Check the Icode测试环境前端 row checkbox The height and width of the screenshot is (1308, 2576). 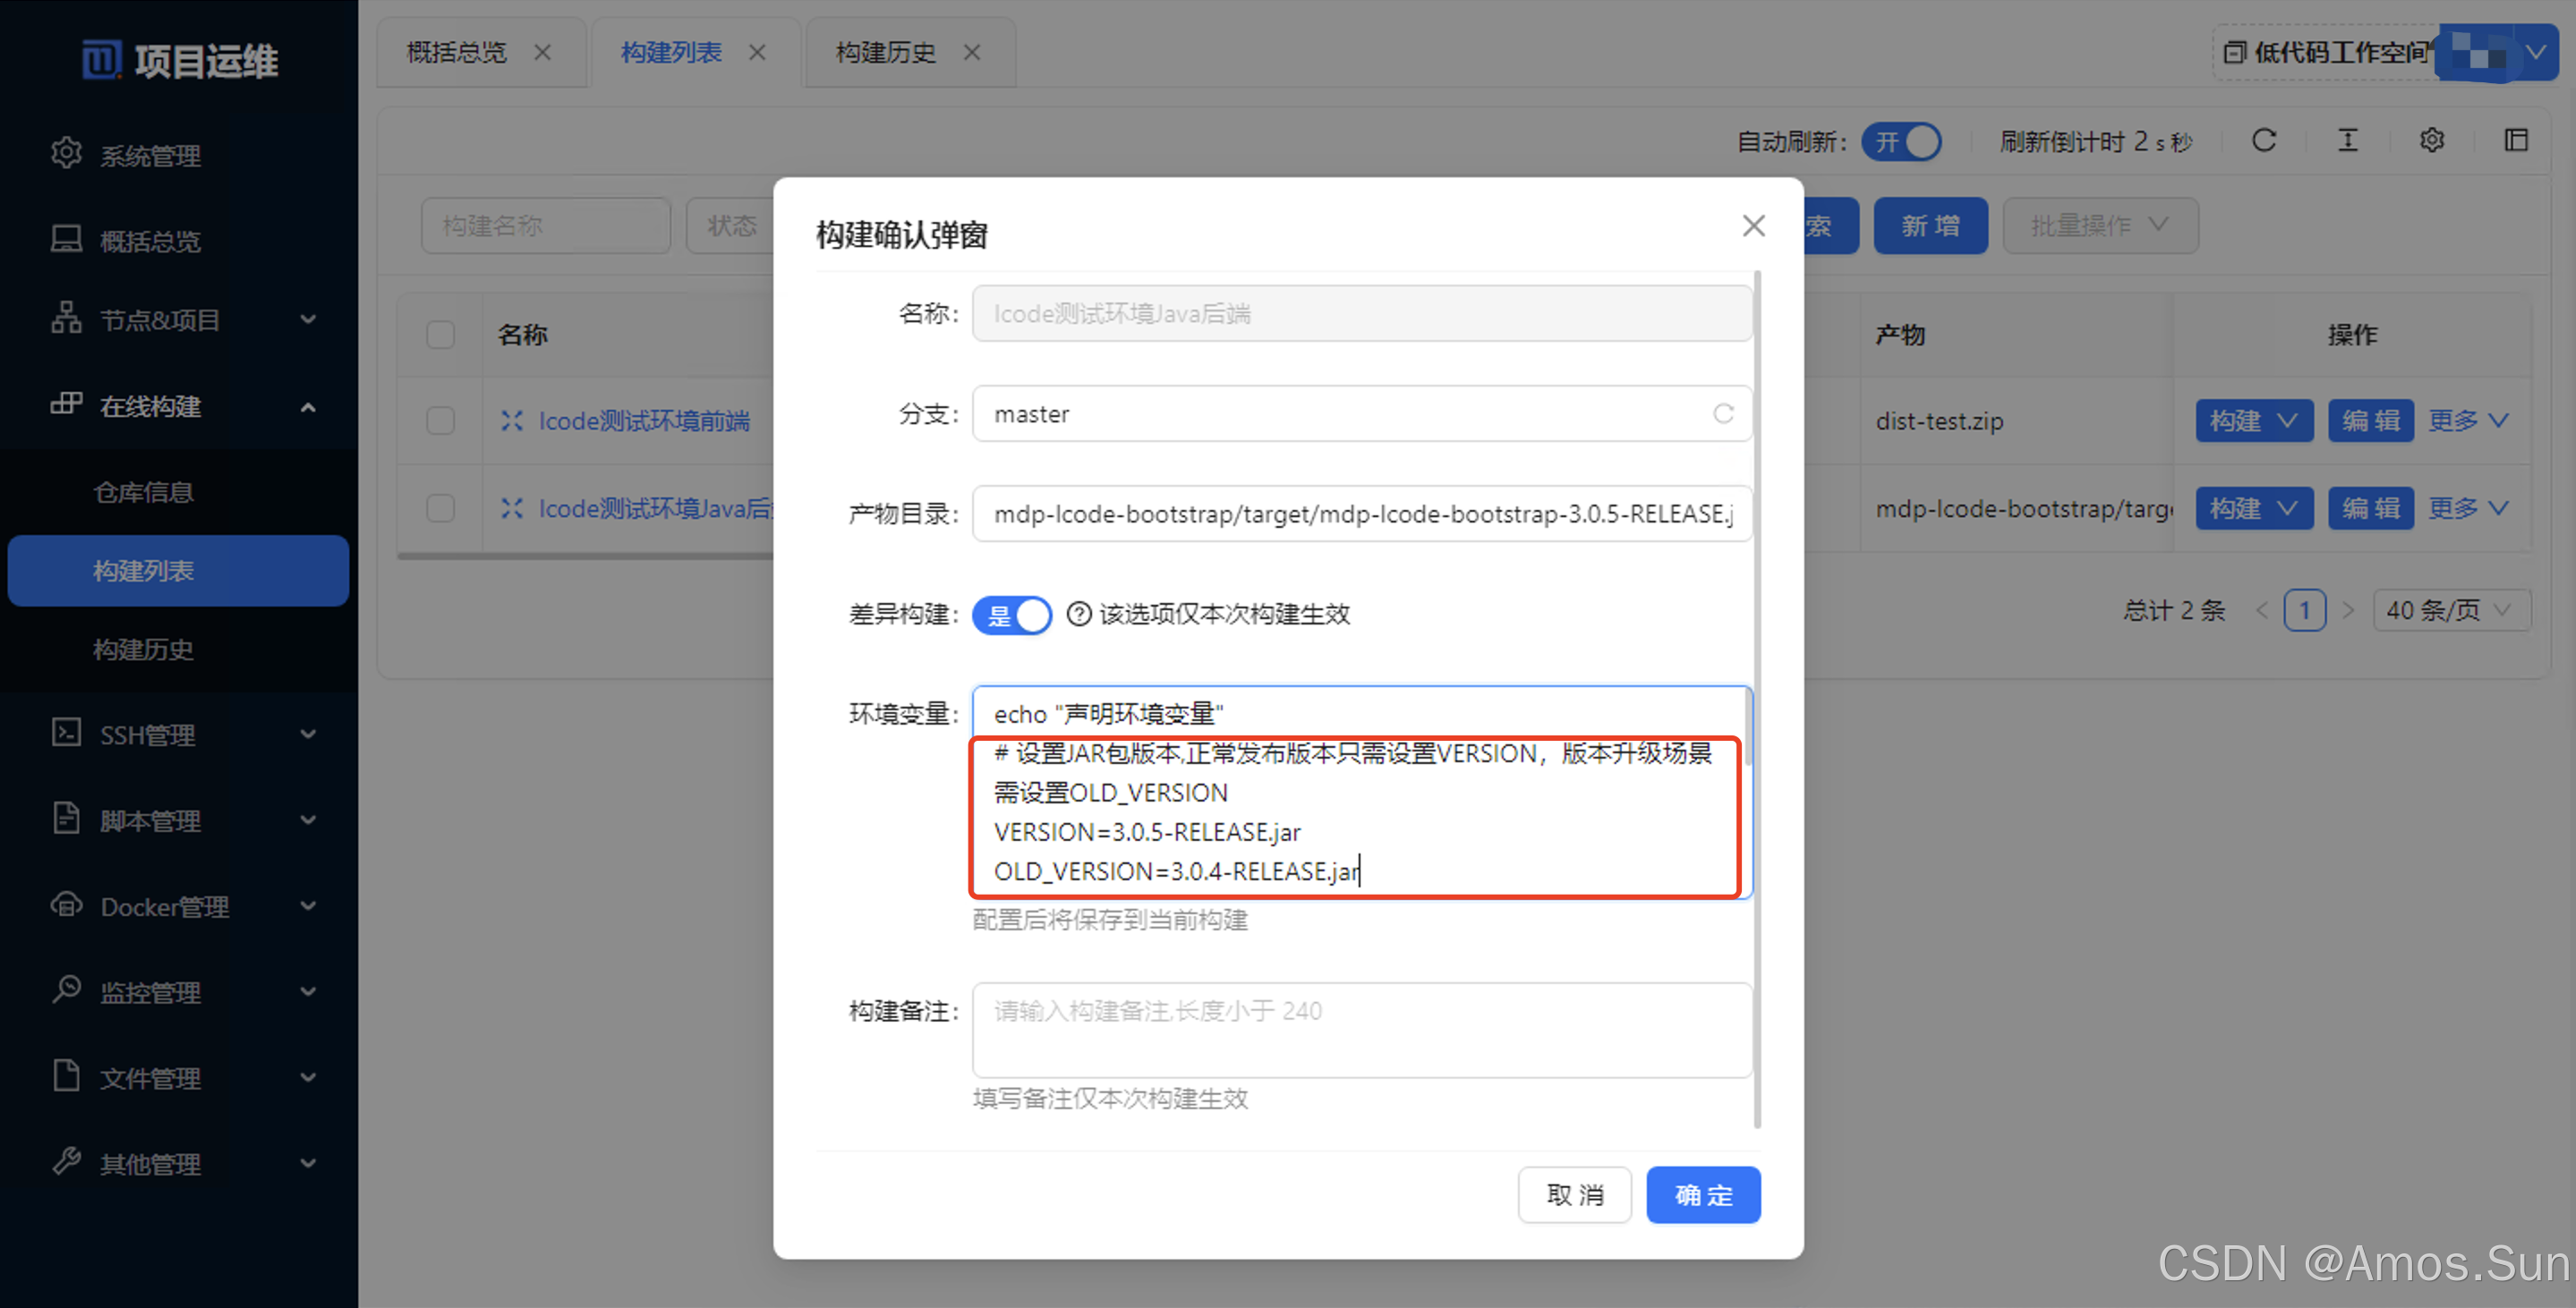440,420
